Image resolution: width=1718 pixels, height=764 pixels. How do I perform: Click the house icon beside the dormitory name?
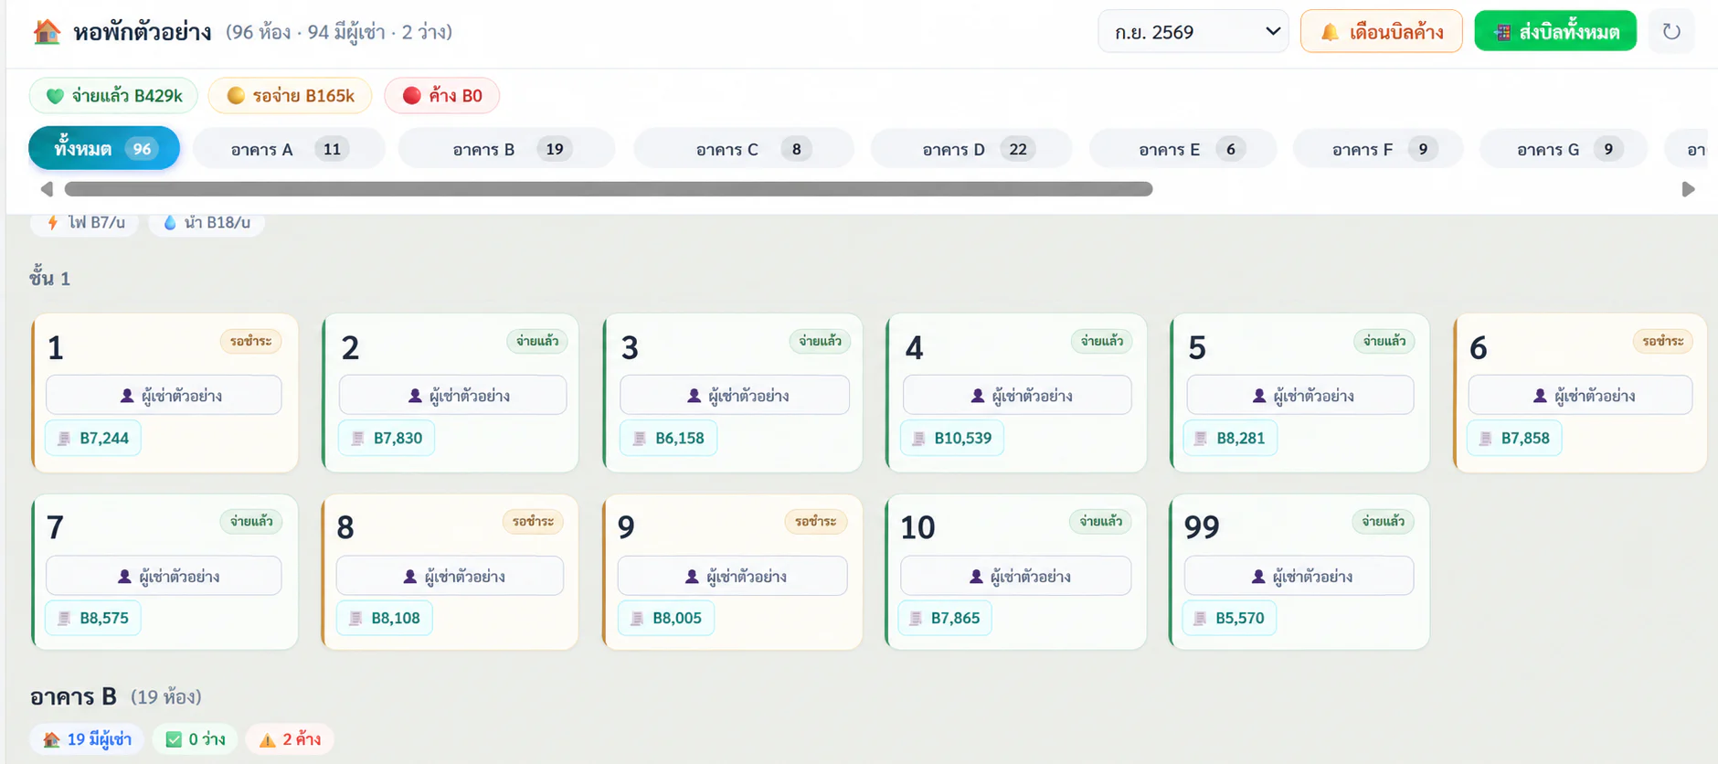coord(47,32)
